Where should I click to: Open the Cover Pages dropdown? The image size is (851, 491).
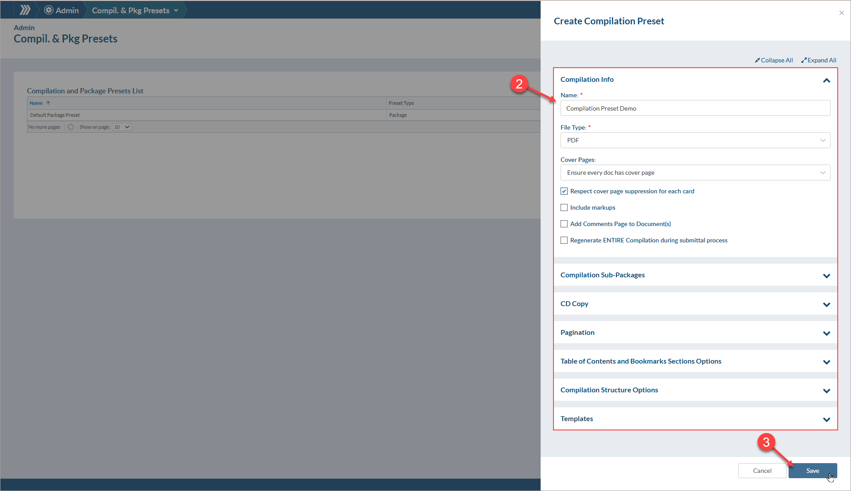click(x=695, y=173)
